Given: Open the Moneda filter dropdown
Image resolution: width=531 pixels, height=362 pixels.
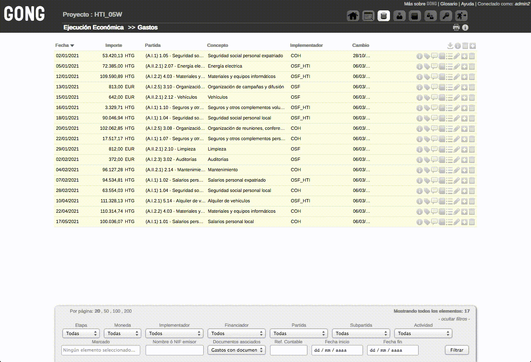Looking at the screenshot, I should coord(122,333).
